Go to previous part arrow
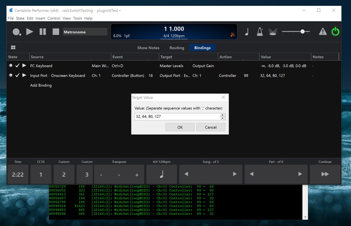The image size is (351, 226). pyautogui.click(x=252, y=174)
